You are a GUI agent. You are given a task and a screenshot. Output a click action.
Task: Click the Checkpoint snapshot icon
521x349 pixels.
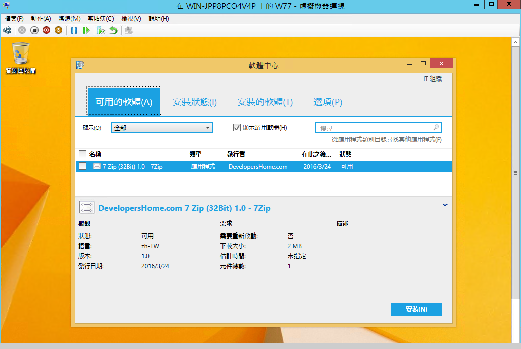click(101, 30)
